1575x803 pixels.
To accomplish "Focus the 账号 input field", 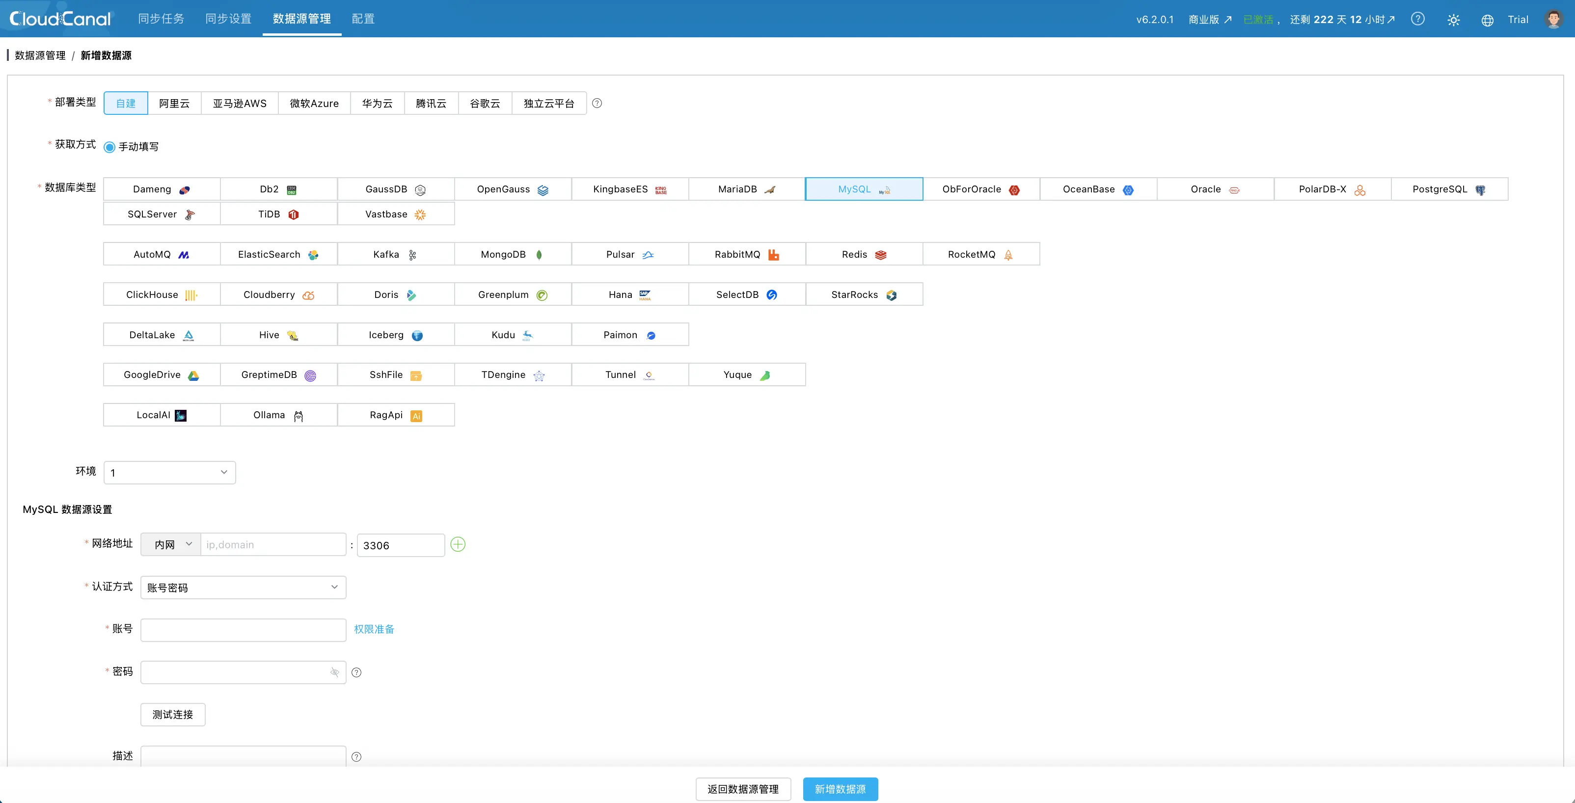I will click(244, 630).
